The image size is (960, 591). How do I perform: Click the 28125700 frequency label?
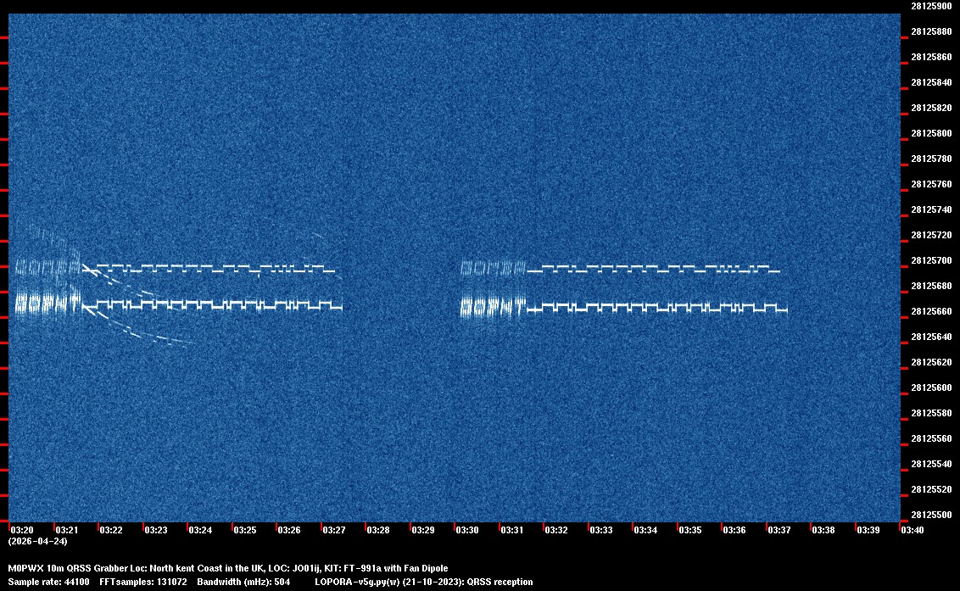(x=931, y=260)
